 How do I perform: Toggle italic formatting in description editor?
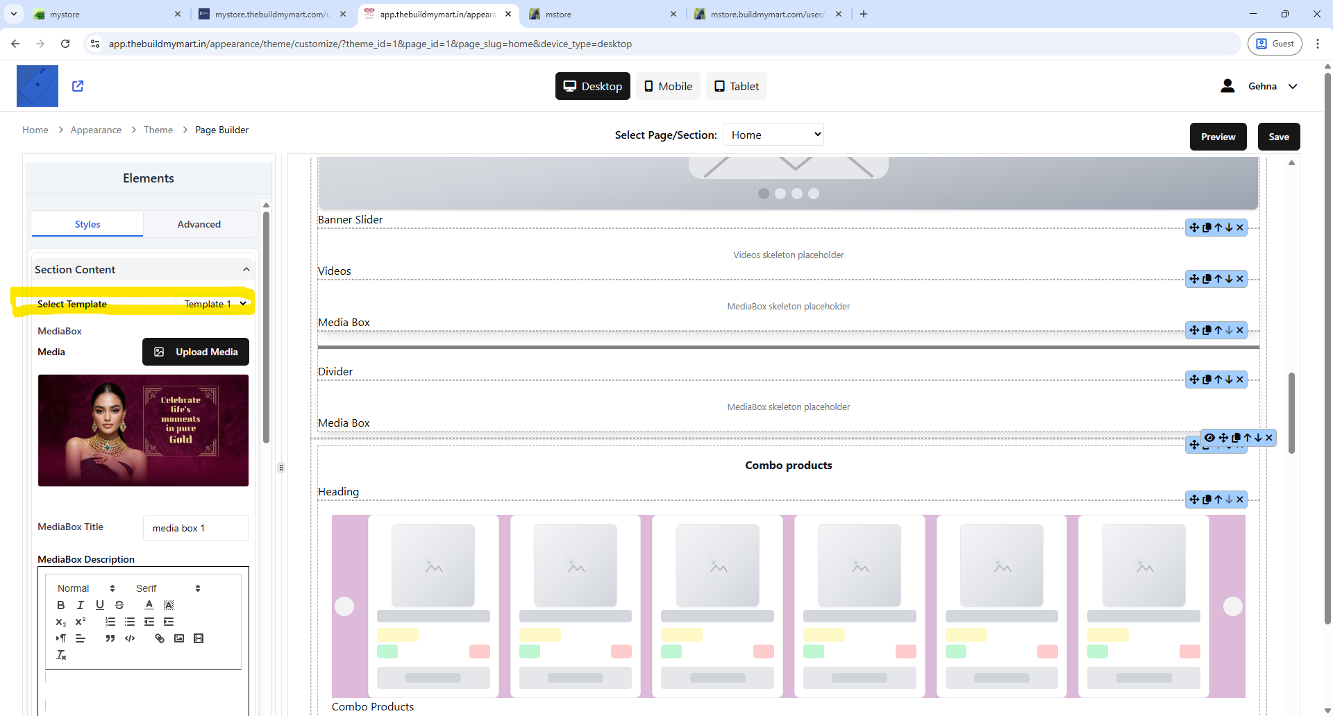coord(81,605)
